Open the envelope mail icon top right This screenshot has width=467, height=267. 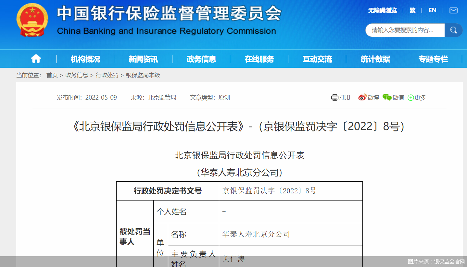point(453,10)
